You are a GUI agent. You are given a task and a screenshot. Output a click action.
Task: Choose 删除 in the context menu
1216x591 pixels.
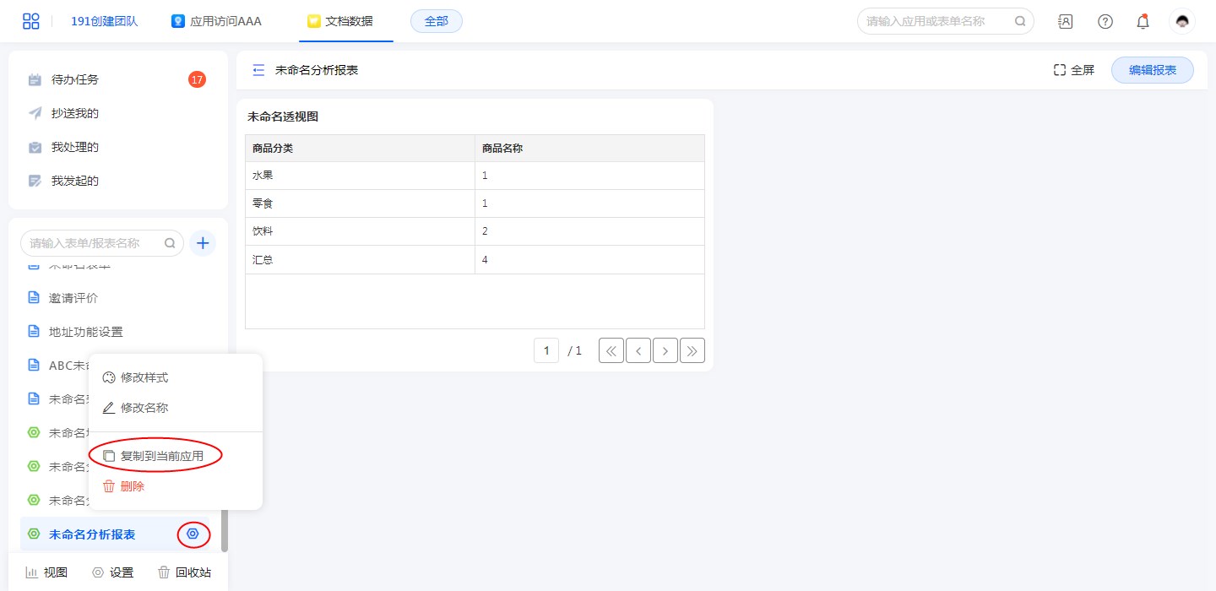(132, 486)
